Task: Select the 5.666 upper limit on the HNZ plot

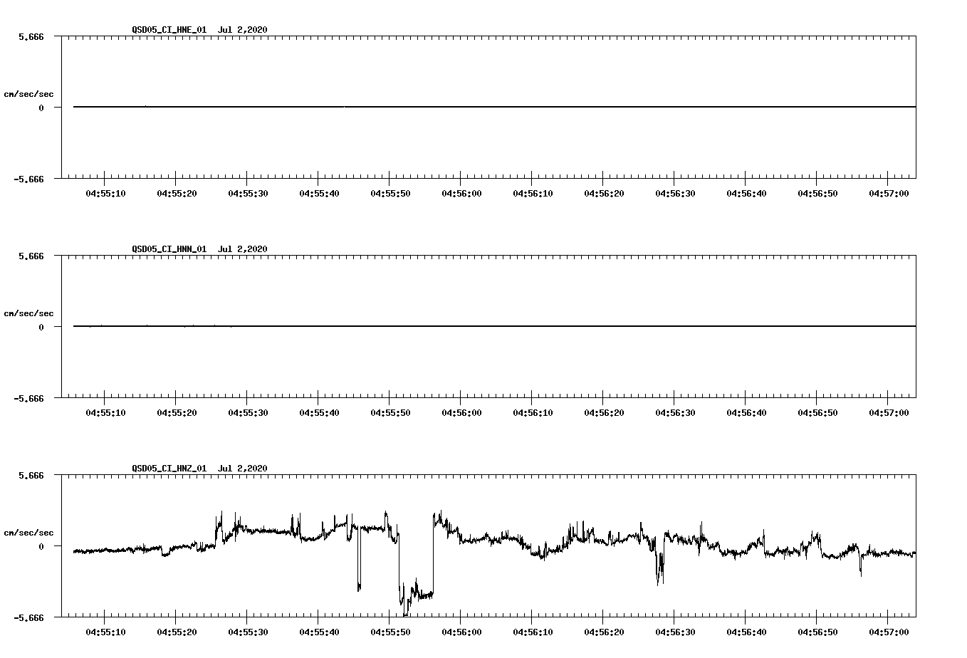Action: (31, 475)
